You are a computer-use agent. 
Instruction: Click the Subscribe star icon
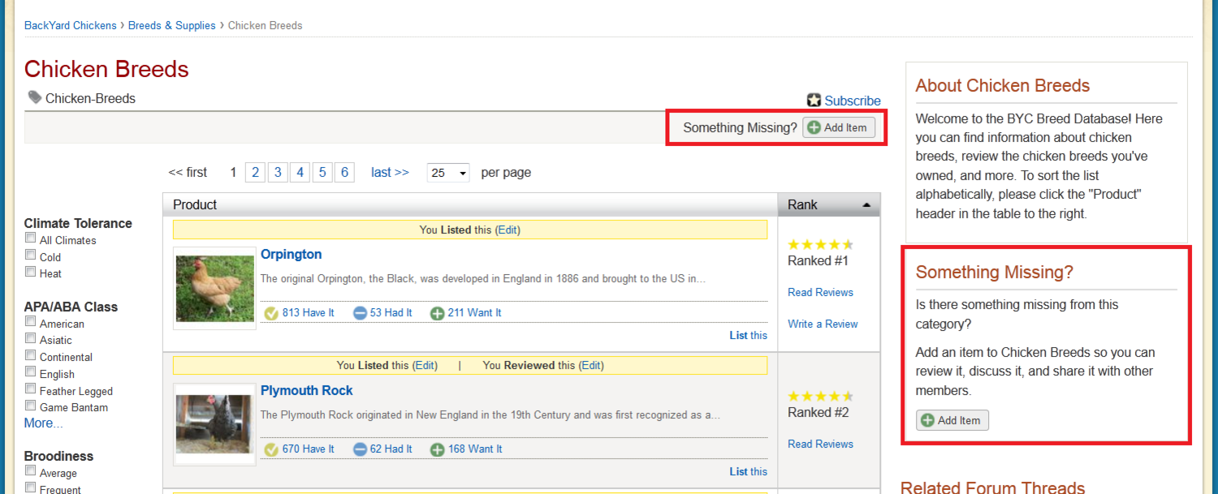(x=814, y=101)
